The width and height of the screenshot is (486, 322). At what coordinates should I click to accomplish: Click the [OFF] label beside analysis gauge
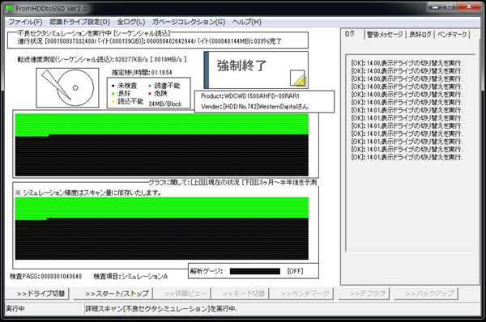click(x=295, y=271)
